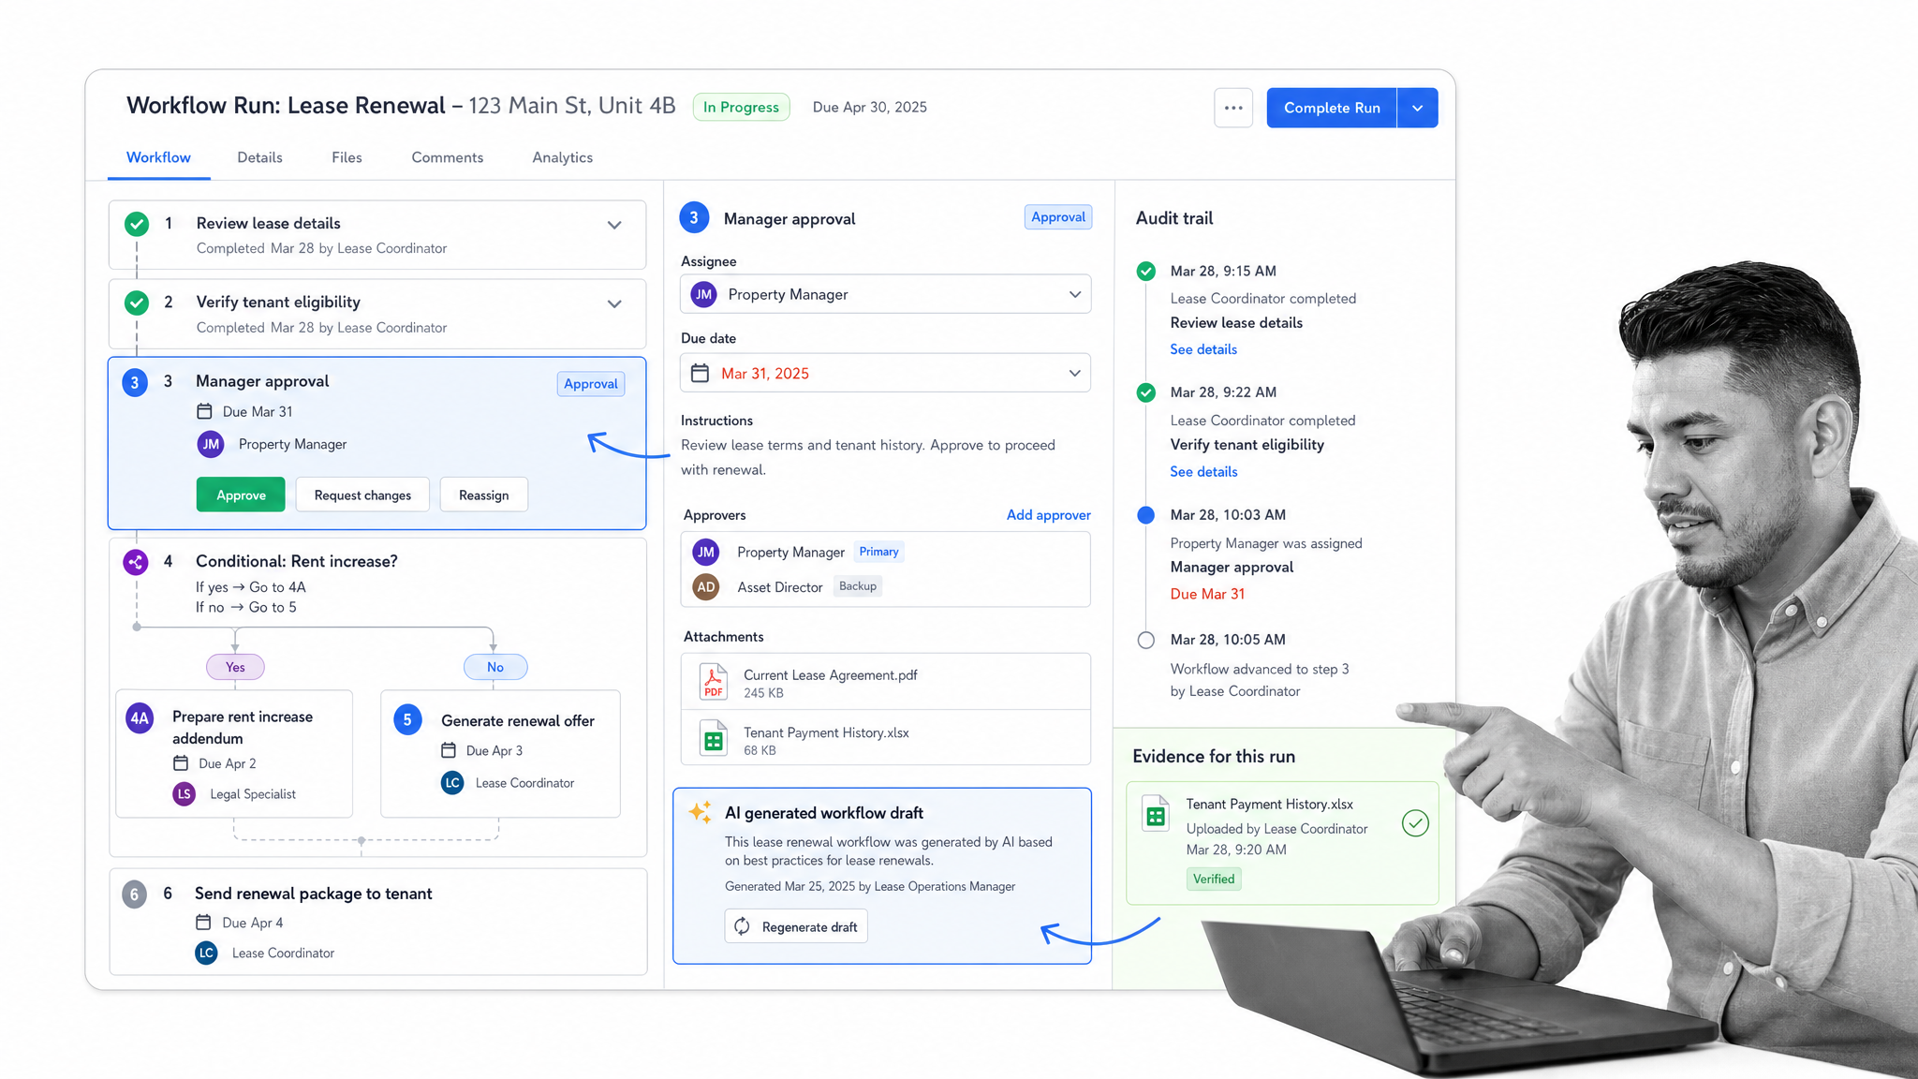Click the red Due Mar 31 audit text

coord(1207,594)
